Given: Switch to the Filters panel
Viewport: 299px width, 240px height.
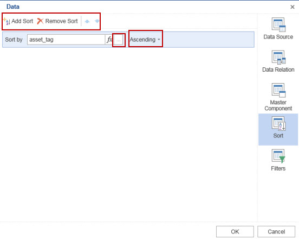Looking at the screenshot, I should (278, 160).
